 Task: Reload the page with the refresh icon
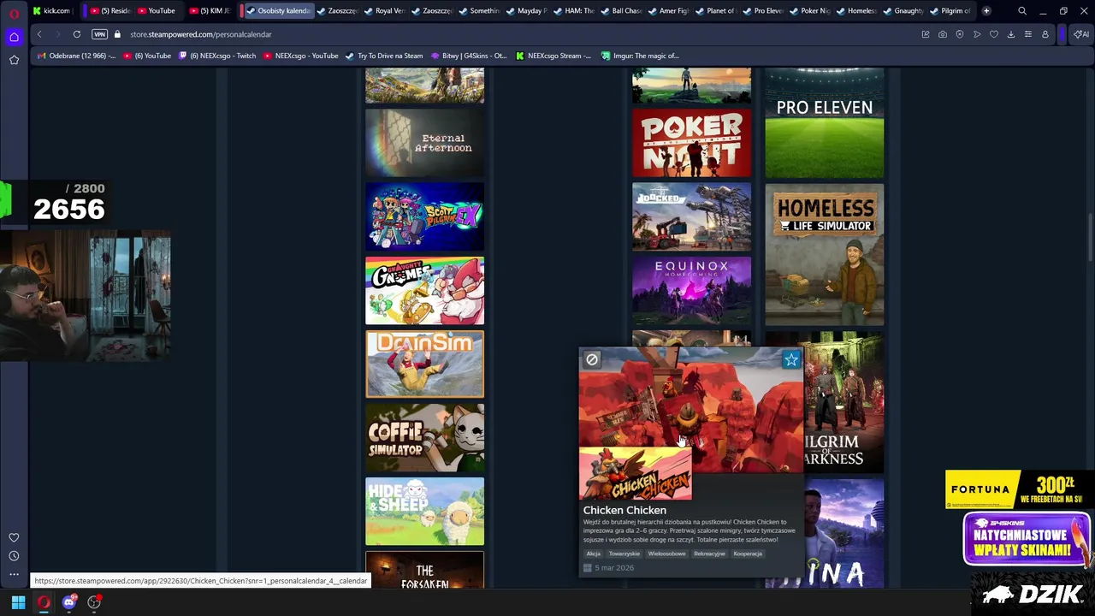pos(77,34)
